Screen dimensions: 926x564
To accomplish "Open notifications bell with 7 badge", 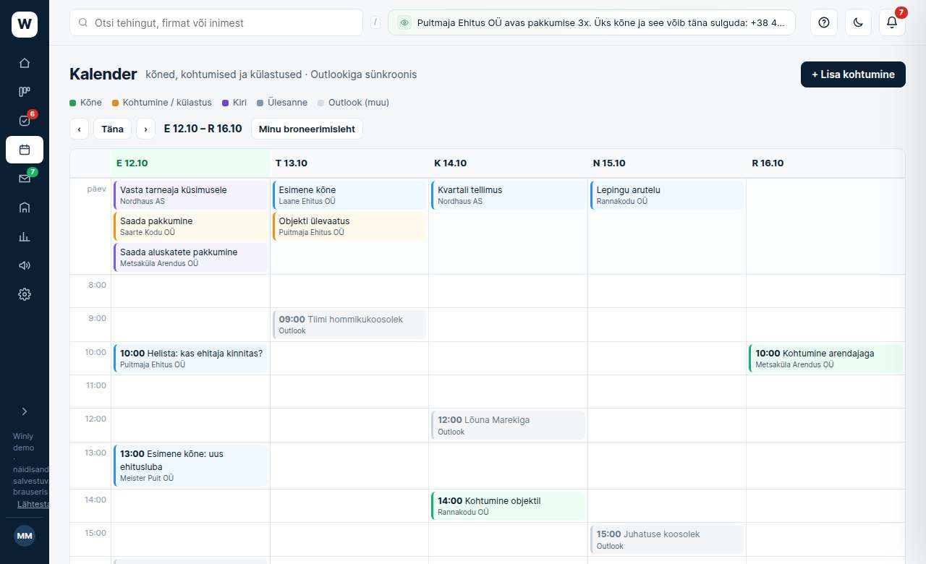I will pyautogui.click(x=892, y=22).
